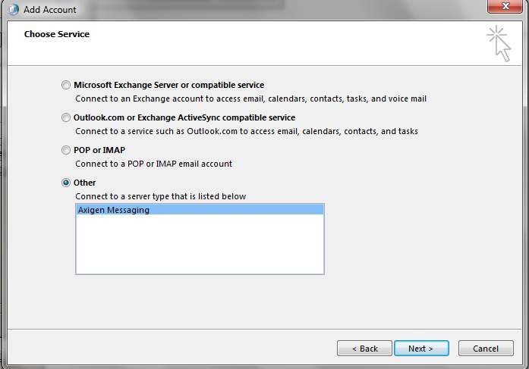The height and width of the screenshot is (369, 529).
Task: Click the Exchange account description text
Action: point(250,99)
